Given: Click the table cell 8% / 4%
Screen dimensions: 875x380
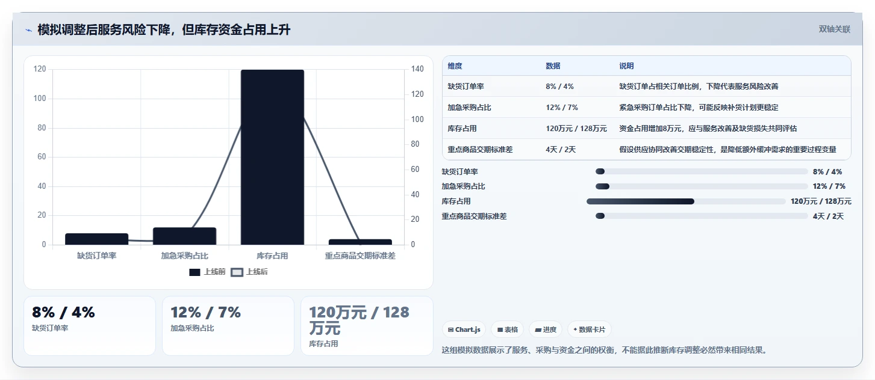Looking at the screenshot, I should (x=559, y=87).
